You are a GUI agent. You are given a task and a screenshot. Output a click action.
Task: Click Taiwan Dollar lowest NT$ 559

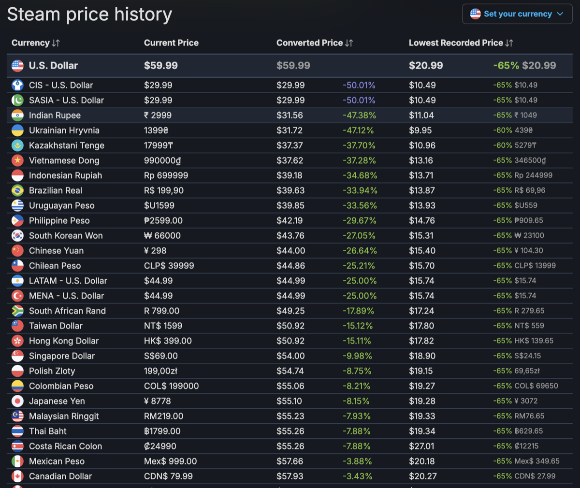(529, 326)
